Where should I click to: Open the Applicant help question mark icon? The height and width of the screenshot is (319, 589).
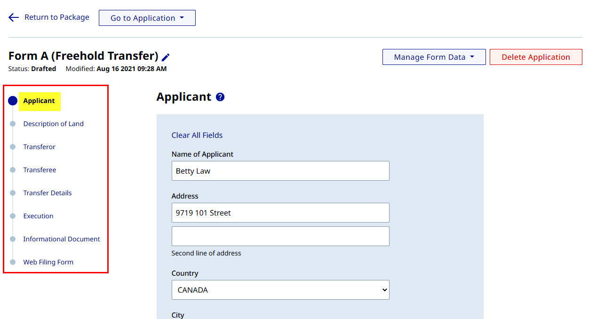click(x=220, y=97)
